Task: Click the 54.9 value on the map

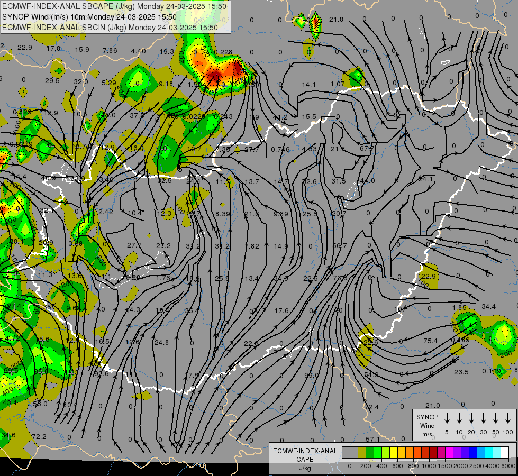Action: (371, 375)
